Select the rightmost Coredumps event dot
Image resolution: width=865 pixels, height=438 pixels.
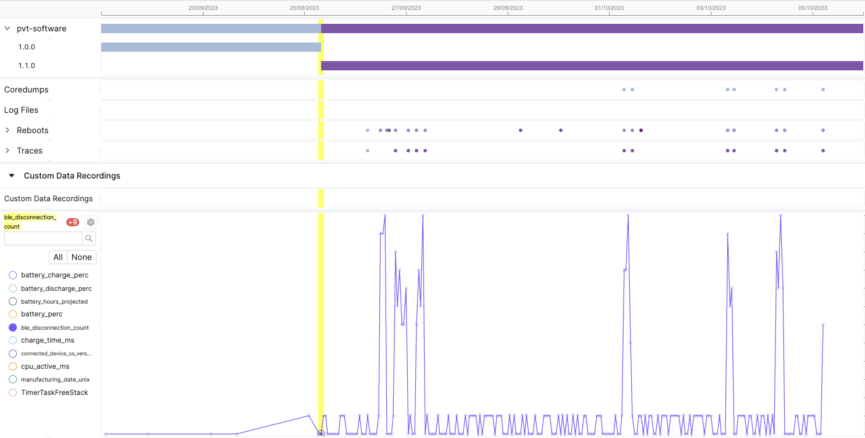pos(823,90)
